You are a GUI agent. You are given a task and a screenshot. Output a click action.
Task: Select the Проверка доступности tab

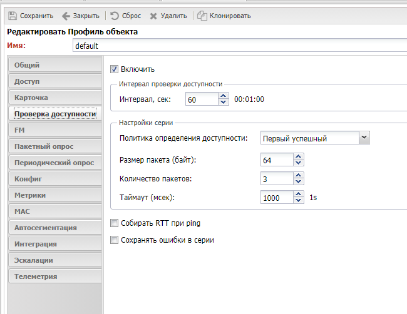coord(55,114)
